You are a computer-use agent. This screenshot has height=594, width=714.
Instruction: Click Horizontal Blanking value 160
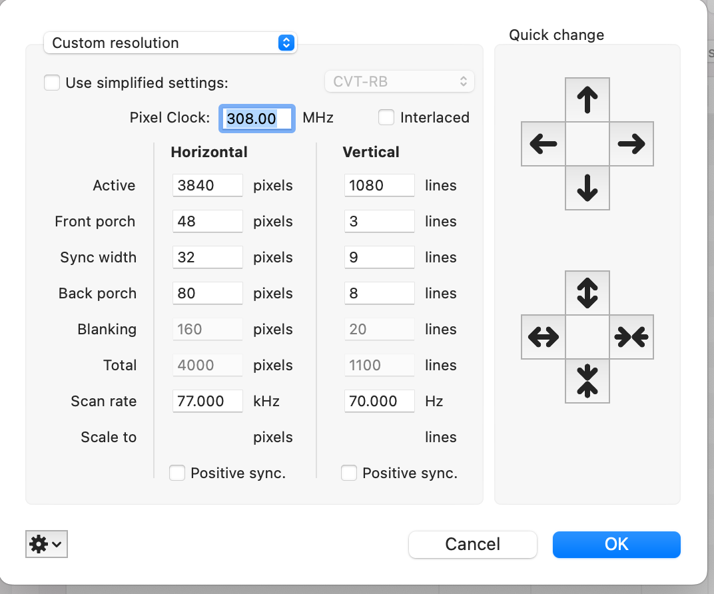[208, 329]
